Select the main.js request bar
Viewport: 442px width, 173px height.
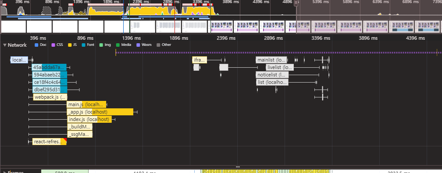(86, 104)
